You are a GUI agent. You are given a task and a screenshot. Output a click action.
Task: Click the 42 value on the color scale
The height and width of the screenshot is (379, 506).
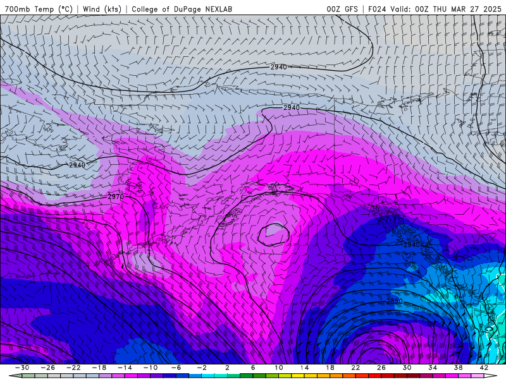(x=484, y=368)
